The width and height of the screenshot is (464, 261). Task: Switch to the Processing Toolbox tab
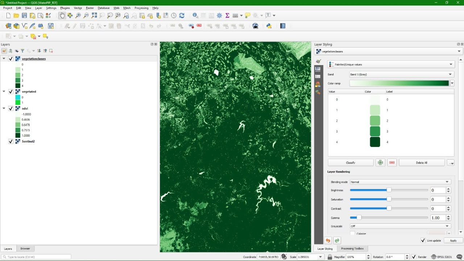point(352,249)
